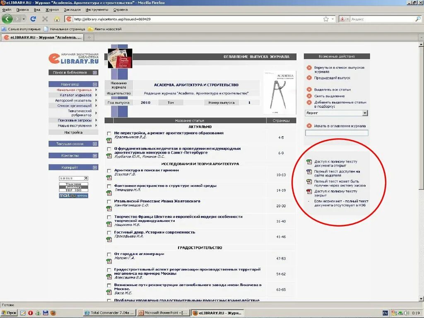Click the journal cover thumbnail
This screenshot has height=318, width=424.
(x=280, y=92)
